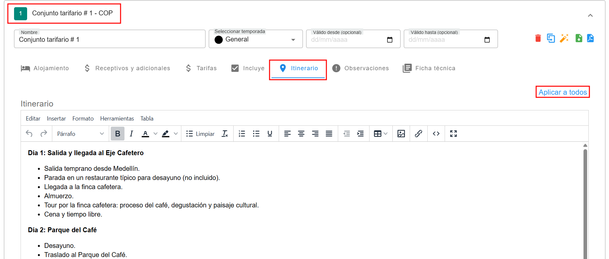
Task: Open the Seleccionar temporada dropdown
Action: [255, 40]
